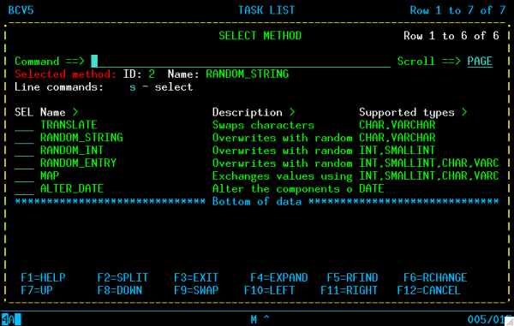Click the SEL field beside TRANSLATE
The height and width of the screenshot is (326, 514).
click(x=24, y=125)
